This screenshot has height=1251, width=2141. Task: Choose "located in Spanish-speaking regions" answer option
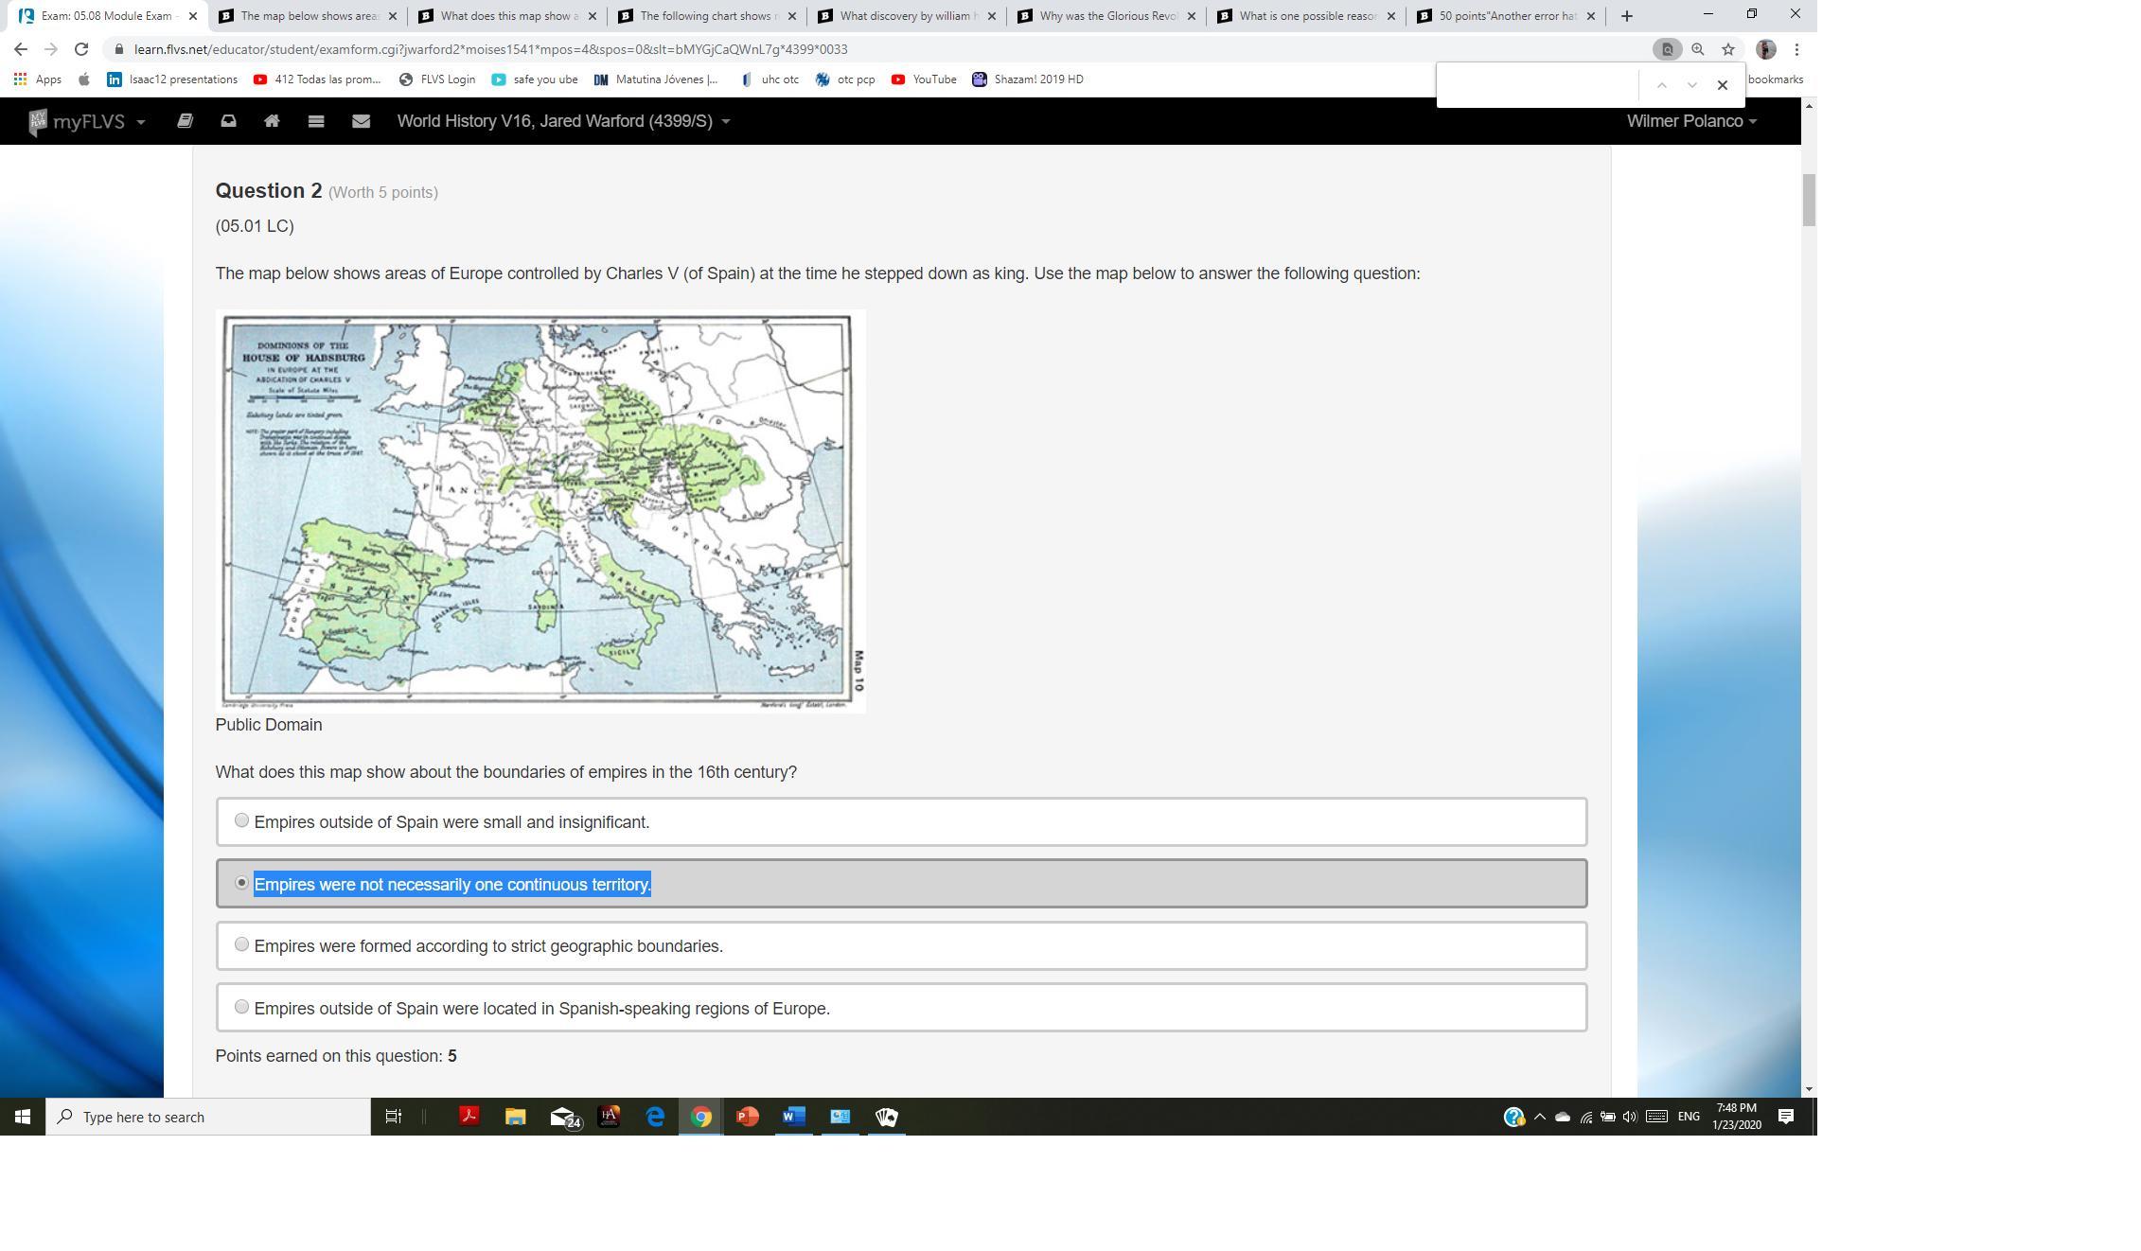pos(242,1007)
